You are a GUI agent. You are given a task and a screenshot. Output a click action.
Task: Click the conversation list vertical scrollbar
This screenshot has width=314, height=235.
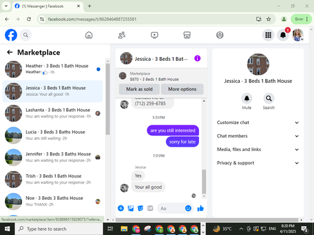click(x=107, y=99)
